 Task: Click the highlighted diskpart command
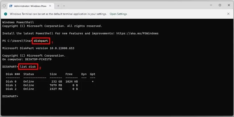point(41,41)
